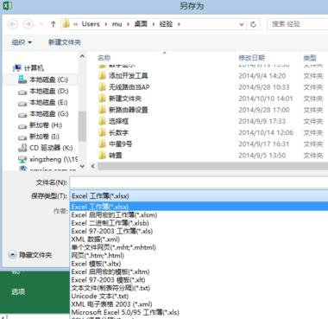The height and width of the screenshot is (319, 328).
Task: Click the Forward navigation arrow
Action: 28,24
